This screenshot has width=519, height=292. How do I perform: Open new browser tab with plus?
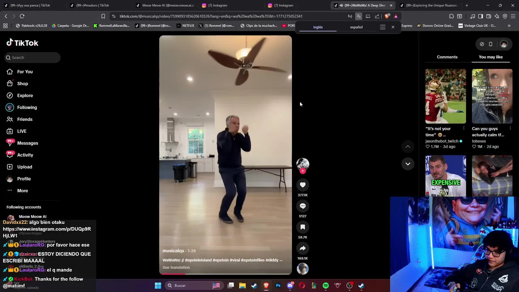click(x=467, y=5)
